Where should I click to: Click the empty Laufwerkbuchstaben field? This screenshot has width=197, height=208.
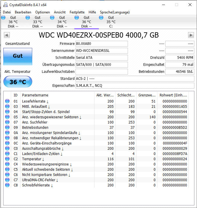tap(102, 72)
